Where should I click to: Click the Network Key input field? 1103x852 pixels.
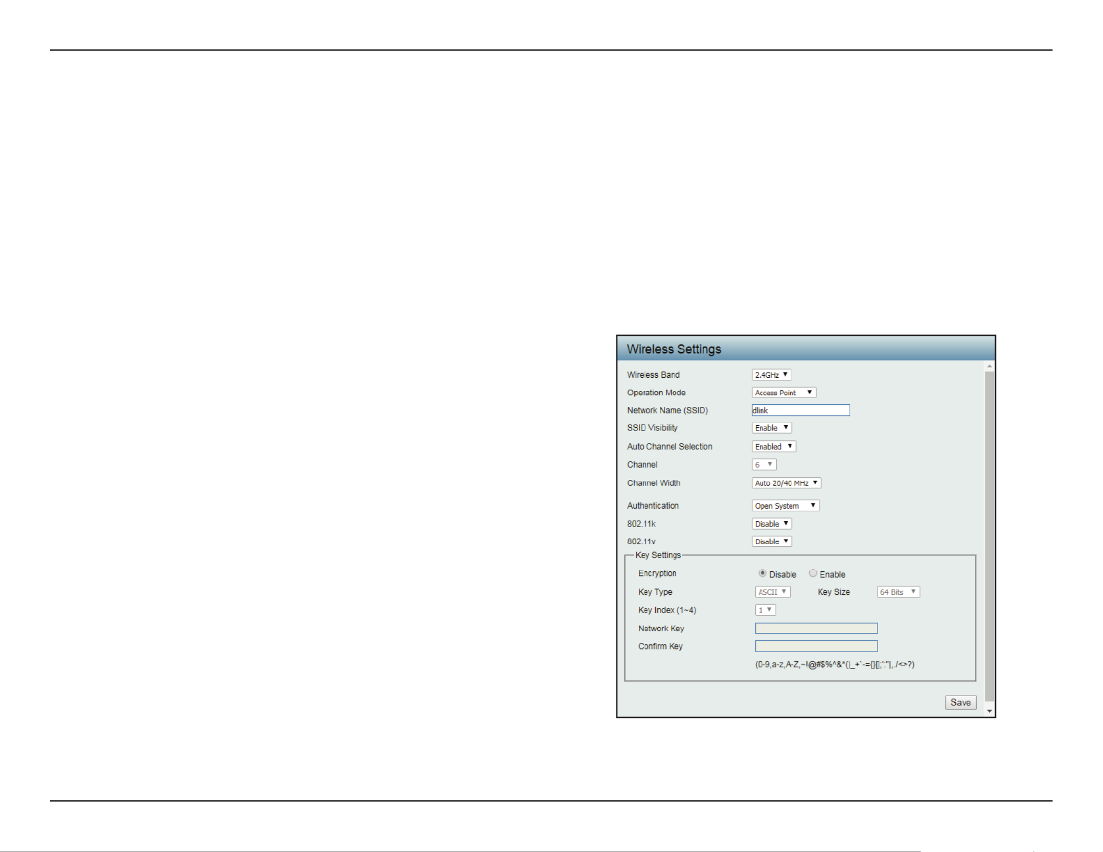coord(816,628)
